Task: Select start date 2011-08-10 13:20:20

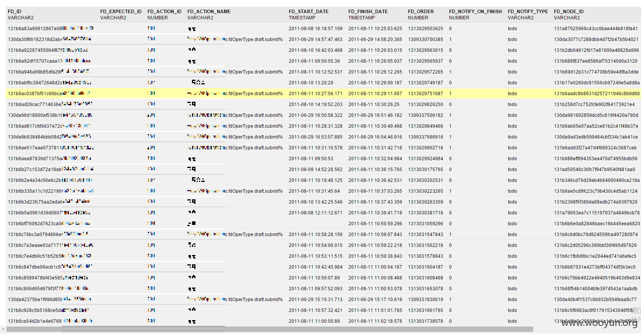Action: [311, 83]
